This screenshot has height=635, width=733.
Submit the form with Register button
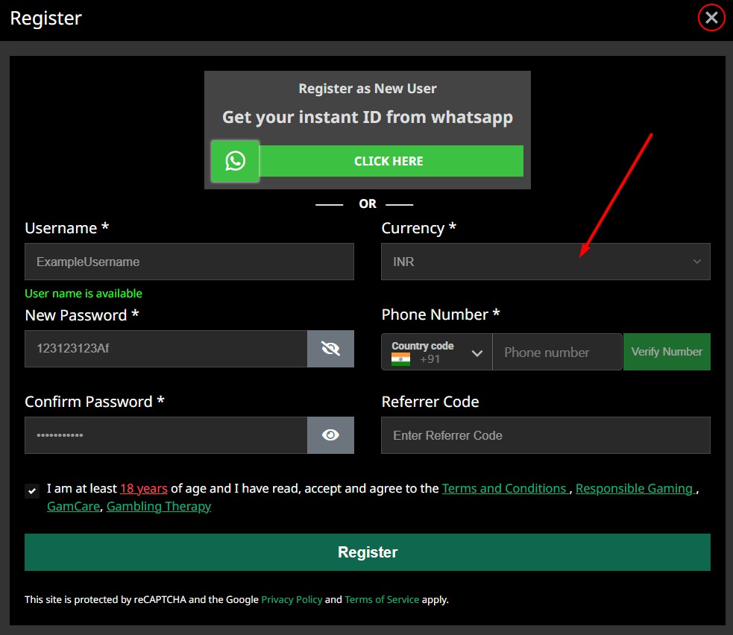[368, 552]
